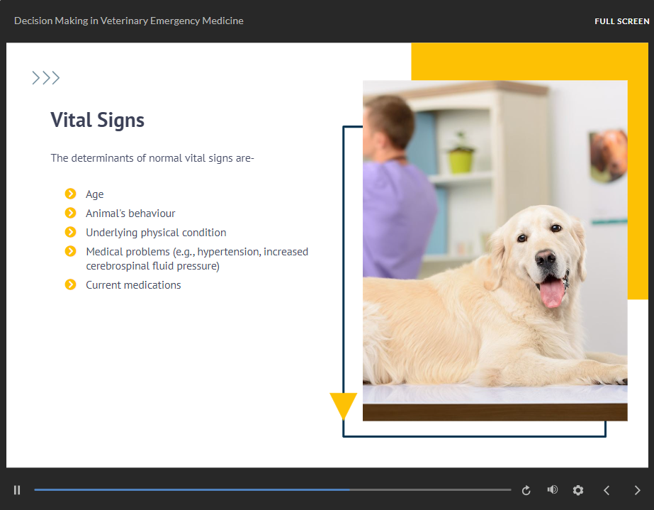Click the yellow downward triangle marker

pyautogui.click(x=344, y=406)
